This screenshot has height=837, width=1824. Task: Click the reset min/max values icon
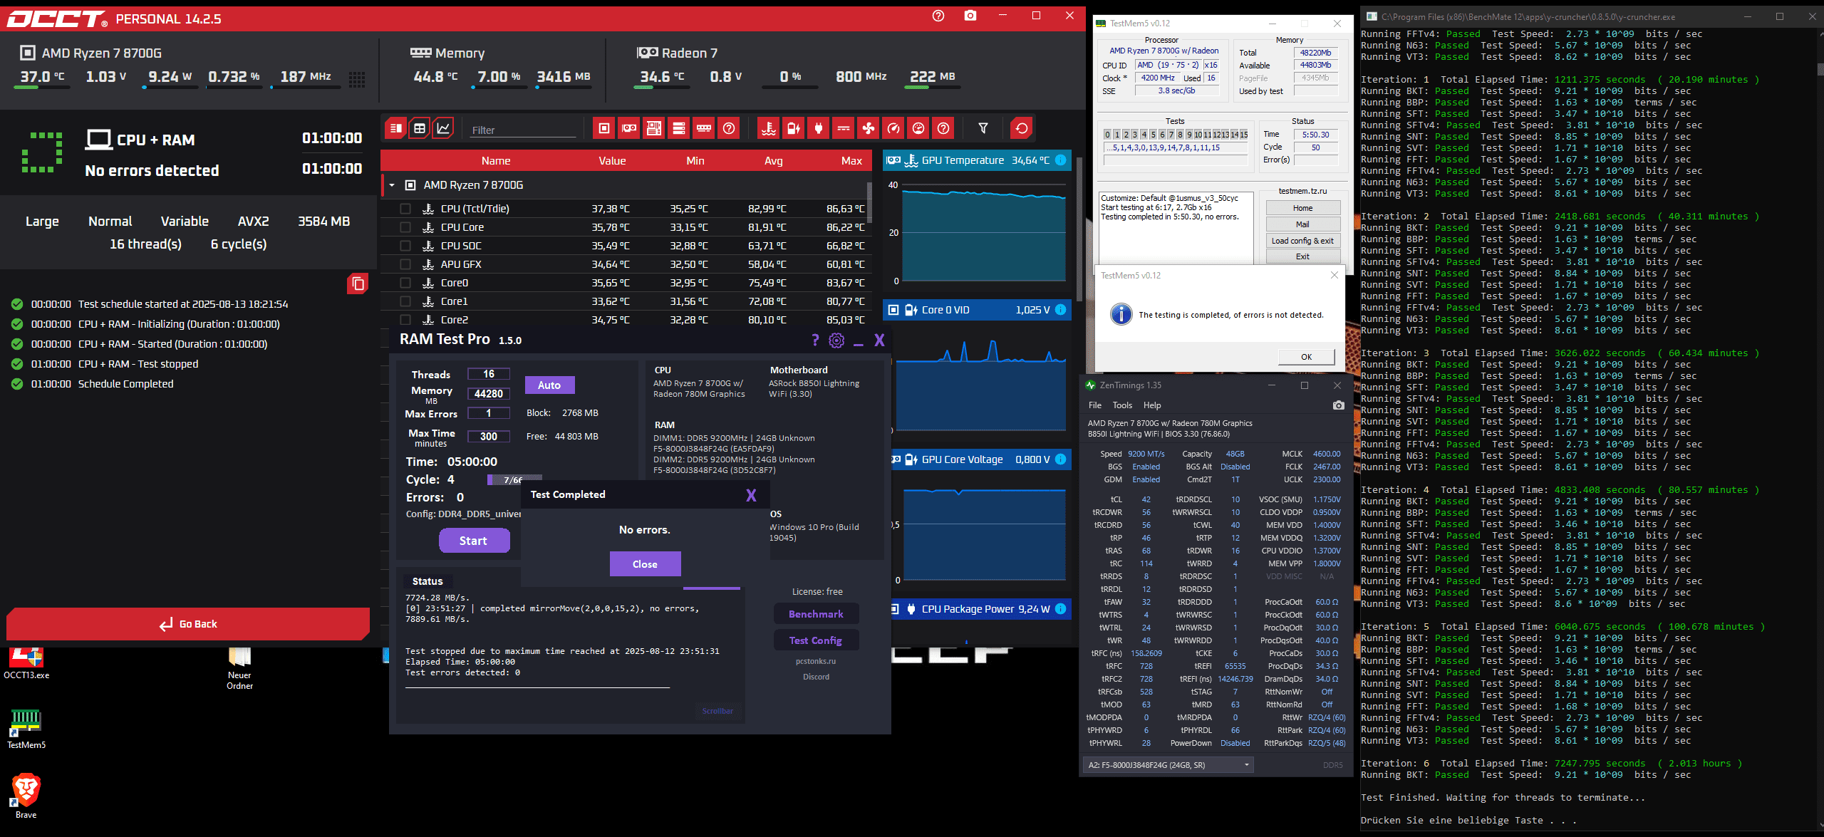tap(1022, 128)
